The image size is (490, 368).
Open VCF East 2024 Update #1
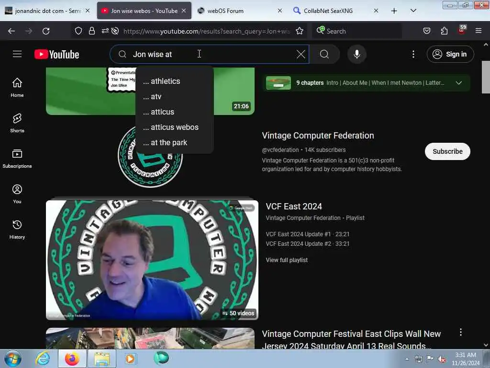308,234
